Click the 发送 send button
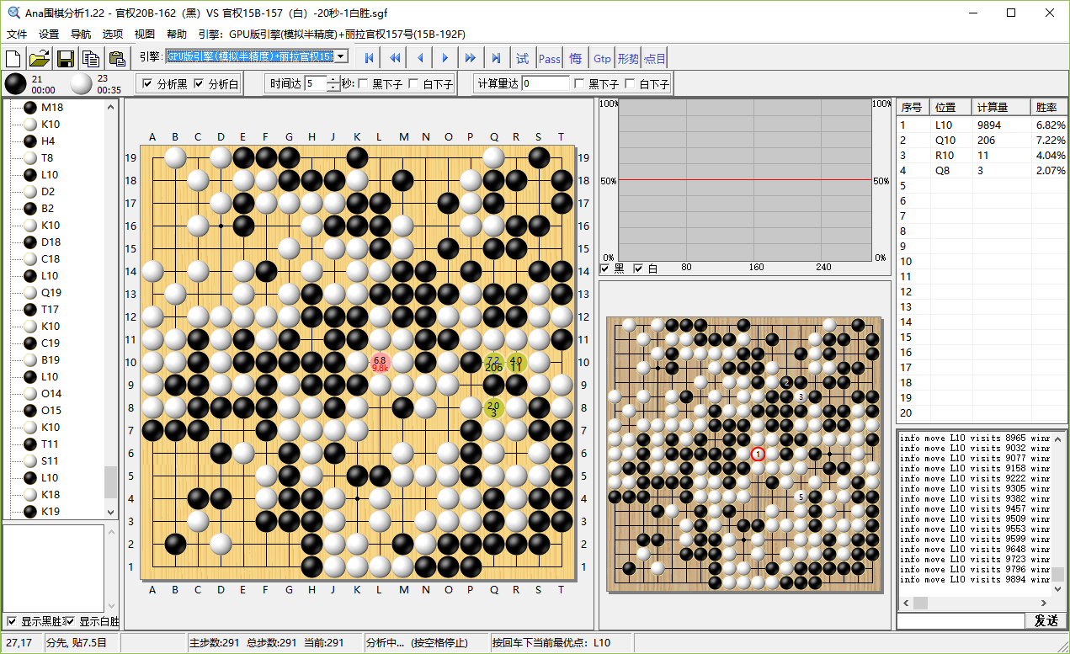Screen dimensions: 1070x654 (1046, 620)
